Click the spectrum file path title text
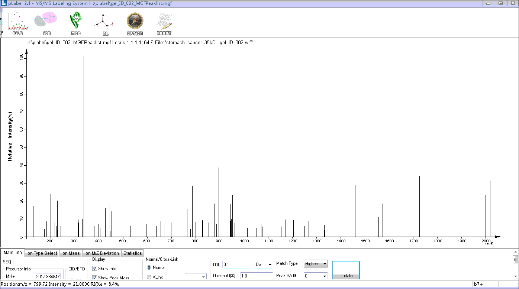This screenshot has width=519, height=289. click(x=140, y=43)
